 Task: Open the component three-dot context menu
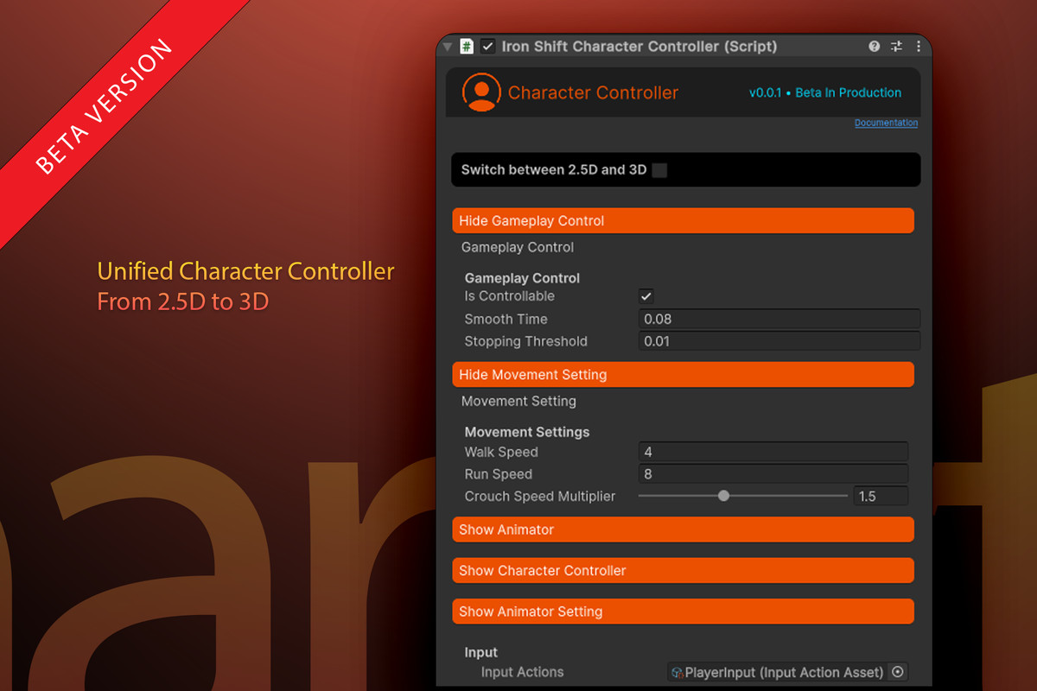pyautogui.click(x=918, y=47)
